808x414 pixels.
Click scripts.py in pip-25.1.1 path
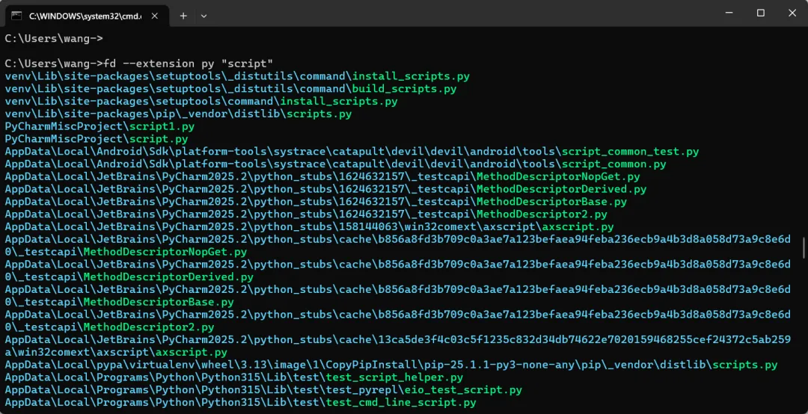click(745, 365)
